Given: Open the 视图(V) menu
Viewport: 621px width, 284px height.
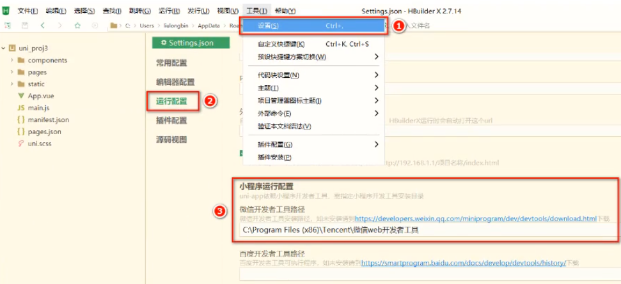Looking at the screenshot, I should (228, 11).
